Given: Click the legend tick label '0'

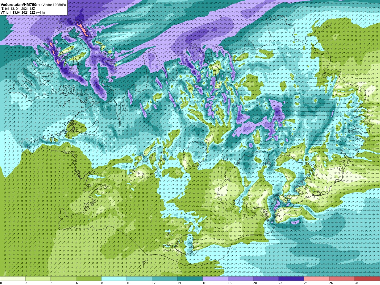Looking at the screenshot, I should tap(1, 283).
